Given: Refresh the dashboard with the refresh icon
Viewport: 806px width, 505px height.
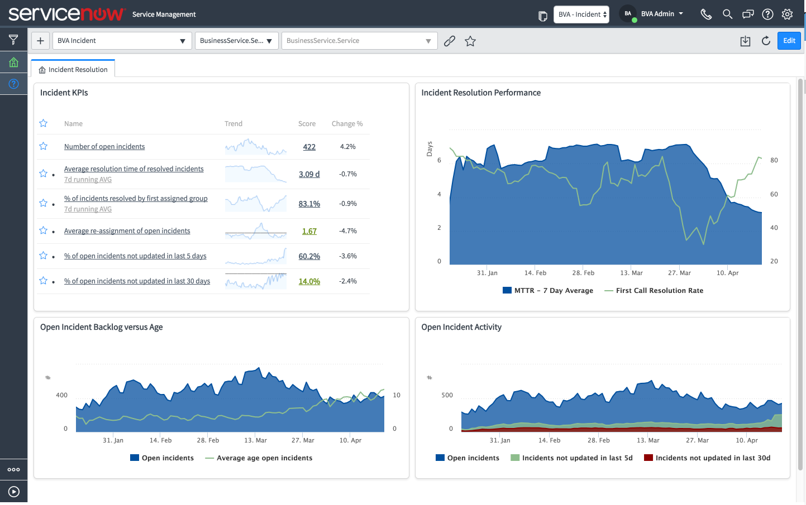Looking at the screenshot, I should pos(766,40).
